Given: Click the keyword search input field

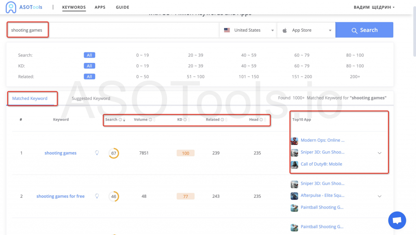Looking at the screenshot, I should point(122,30).
